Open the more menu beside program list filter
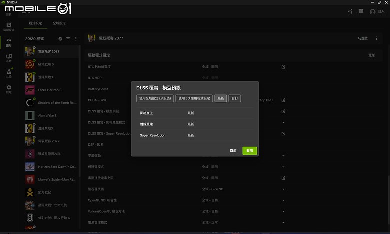Image resolution: width=390 pixels, height=234 pixels. coord(76,39)
